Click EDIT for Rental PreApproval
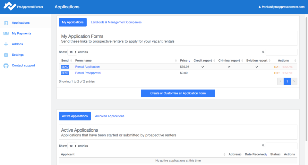The image size is (308, 165). pyautogui.click(x=277, y=73)
